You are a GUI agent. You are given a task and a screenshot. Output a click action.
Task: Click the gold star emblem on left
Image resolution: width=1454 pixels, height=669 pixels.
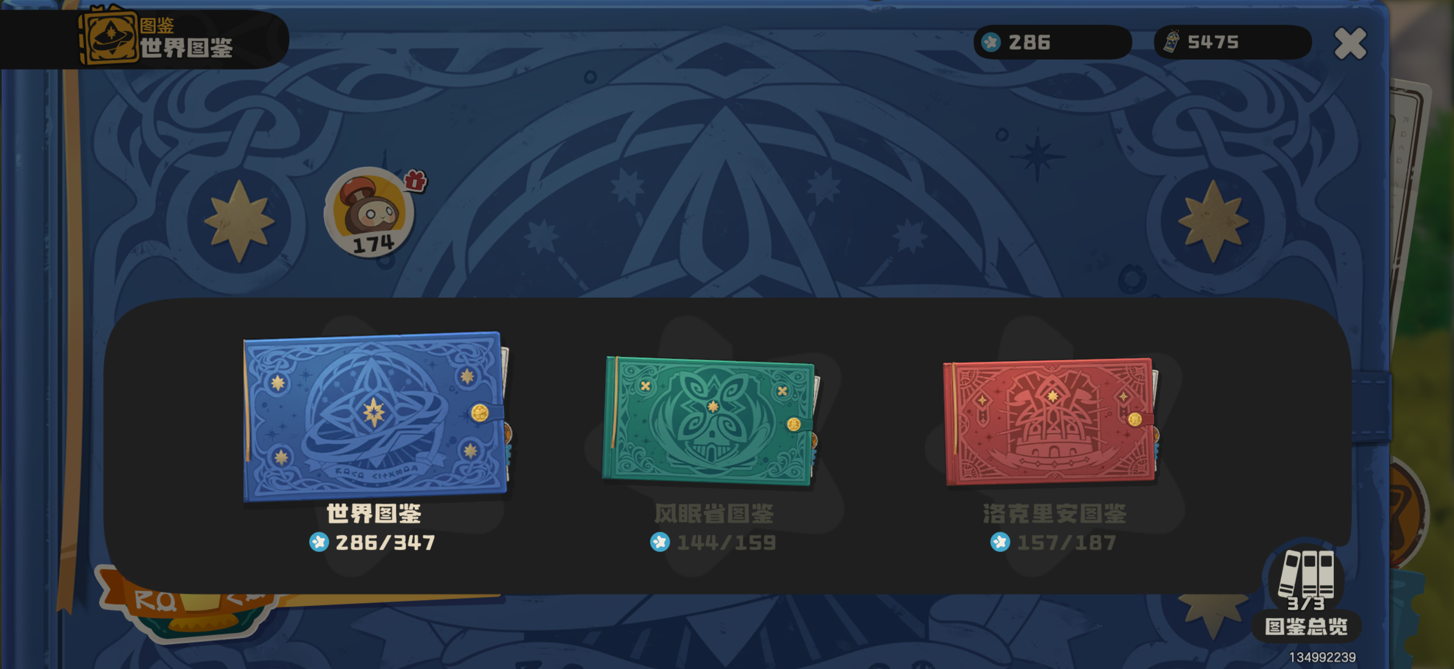(239, 220)
